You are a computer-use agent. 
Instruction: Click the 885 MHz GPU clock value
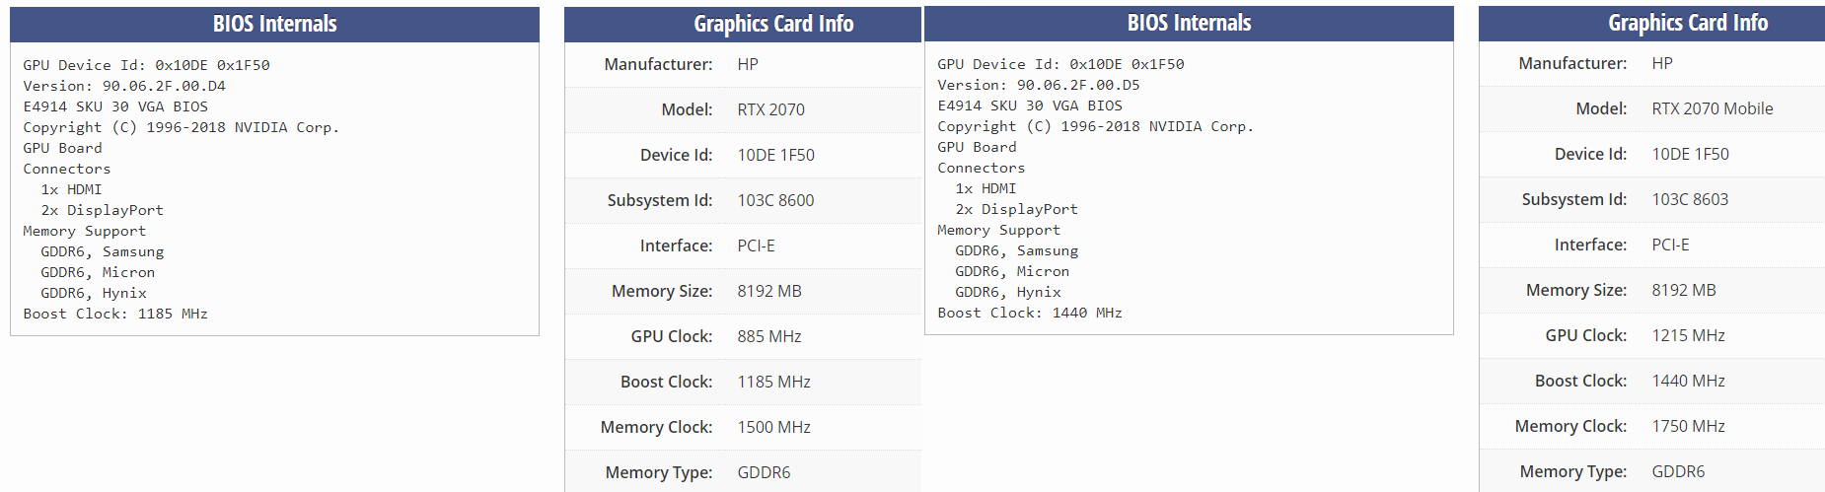[768, 336]
